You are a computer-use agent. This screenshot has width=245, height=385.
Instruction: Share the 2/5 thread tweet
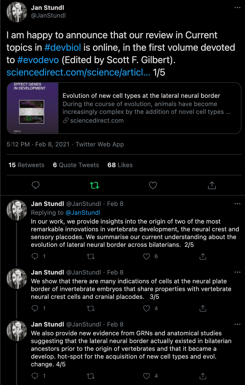point(203,256)
